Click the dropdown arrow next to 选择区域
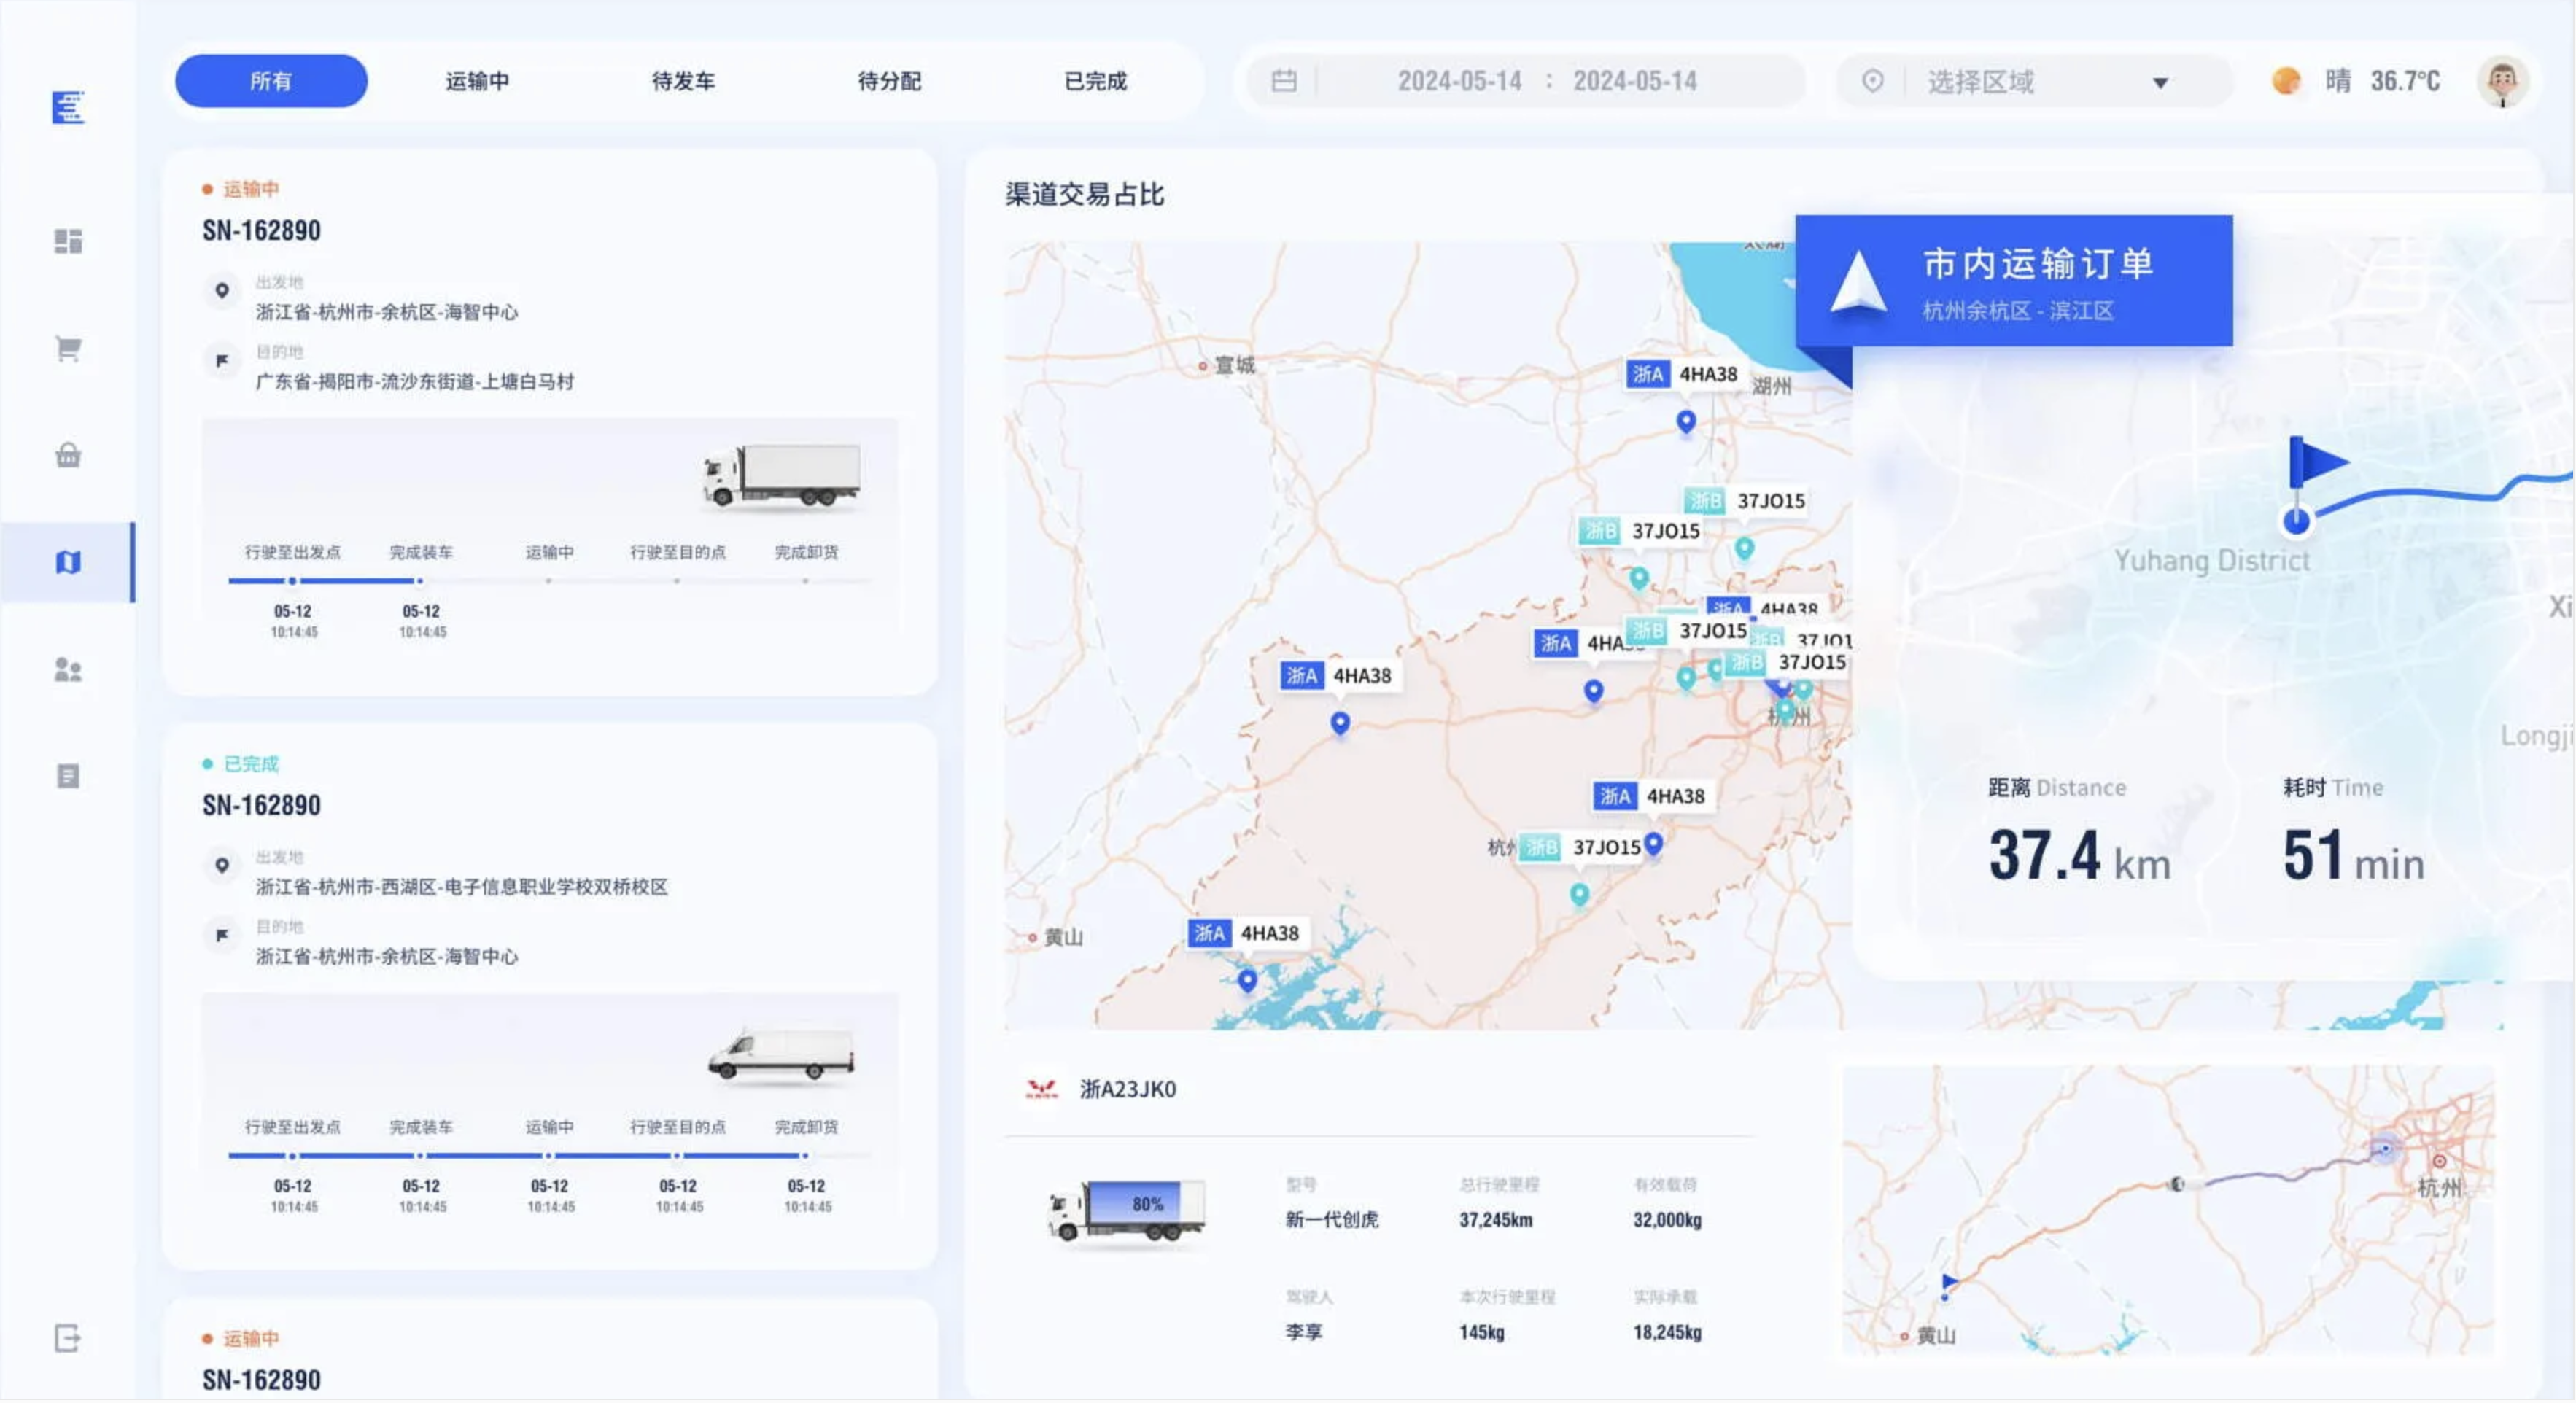Screen dimensions: 2576x1403 click(2160, 83)
